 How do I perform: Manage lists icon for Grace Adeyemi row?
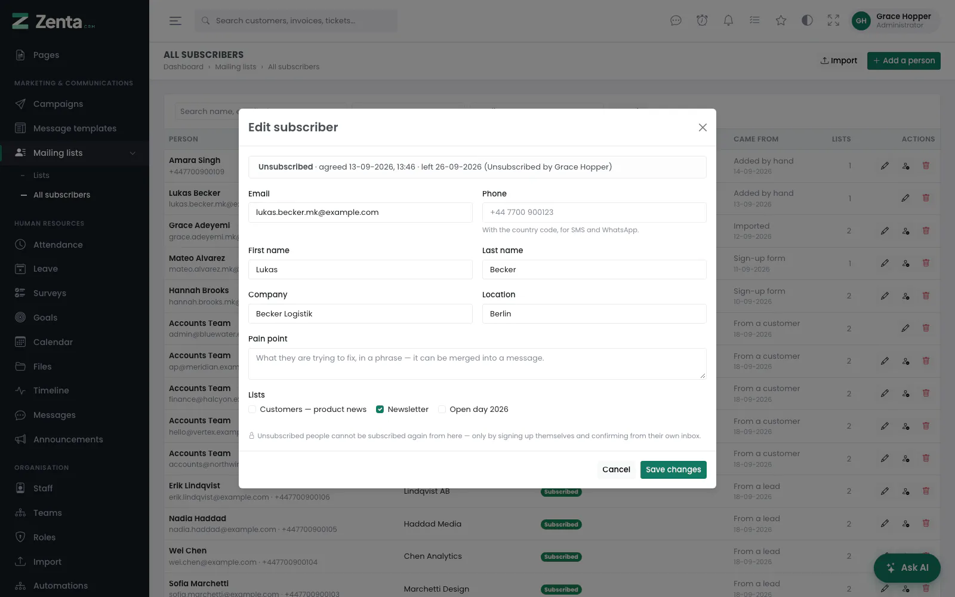coord(905,231)
